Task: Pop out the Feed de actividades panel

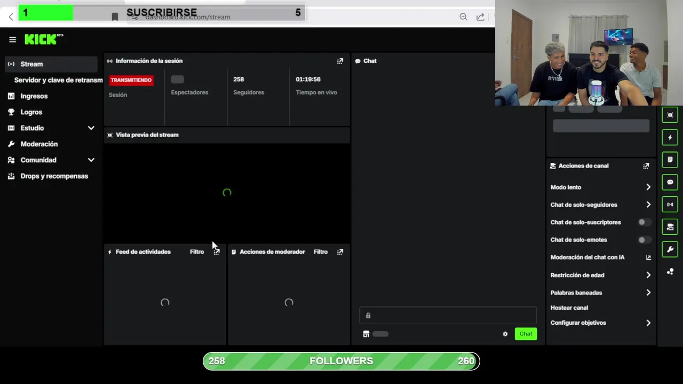Action: click(x=216, y=252)
